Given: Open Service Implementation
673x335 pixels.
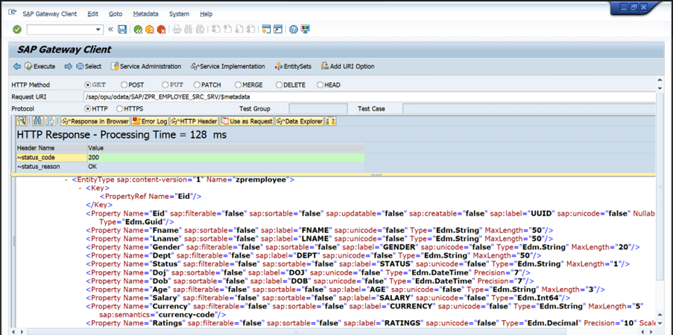Looking at the screenshot, I should 228,66.
